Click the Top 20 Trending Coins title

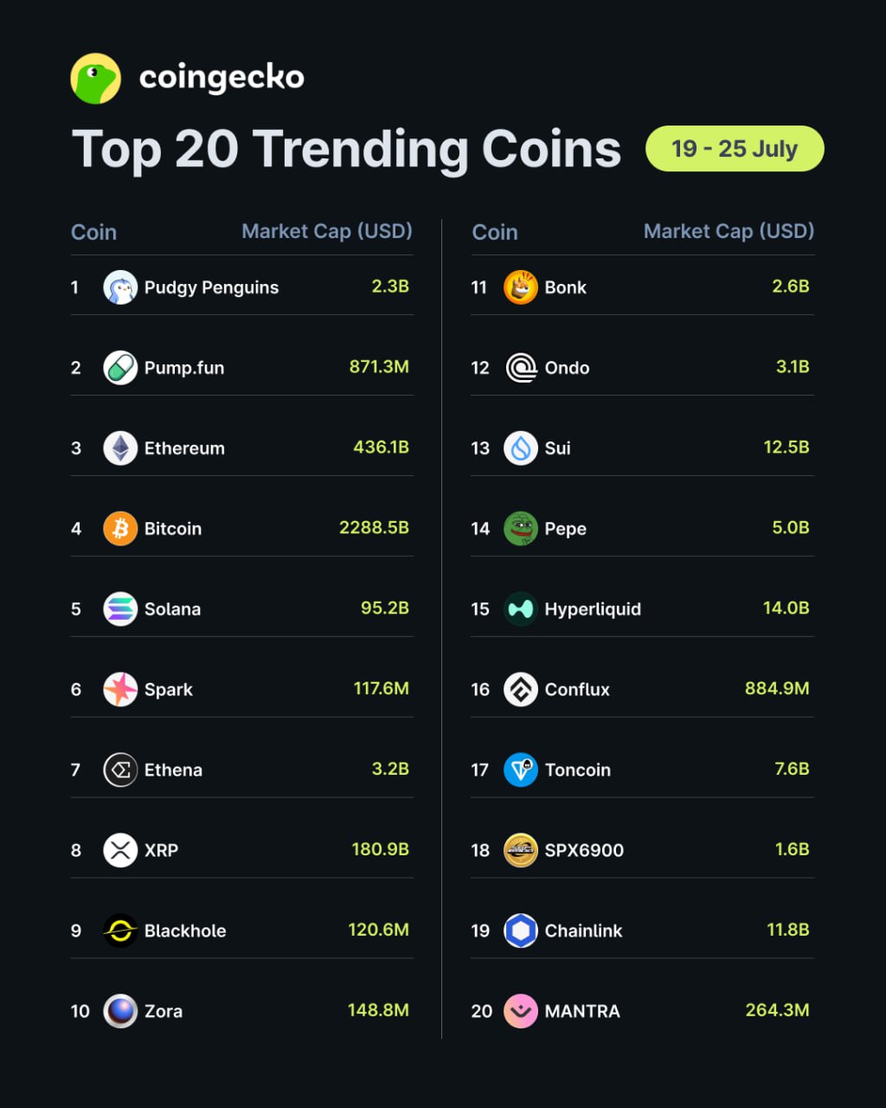click(x=346, y=149)
